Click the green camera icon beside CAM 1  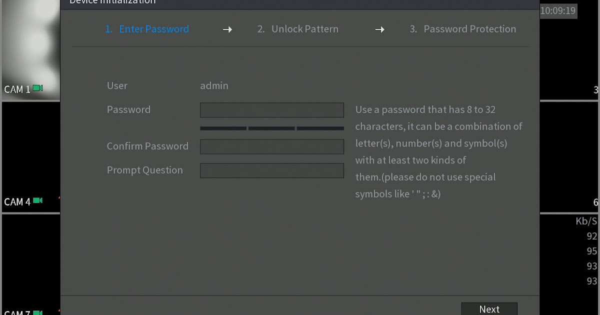coord(37,88)
